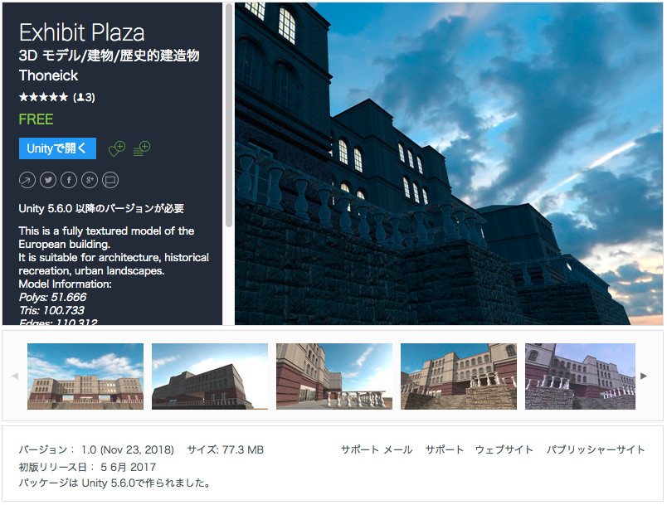The width and height of the screenshot is (667, 505).
Task: Click Unity 5.6.0 以降のバージョンが必要 text
Action: pyautogui.click(x=101, y=209)
